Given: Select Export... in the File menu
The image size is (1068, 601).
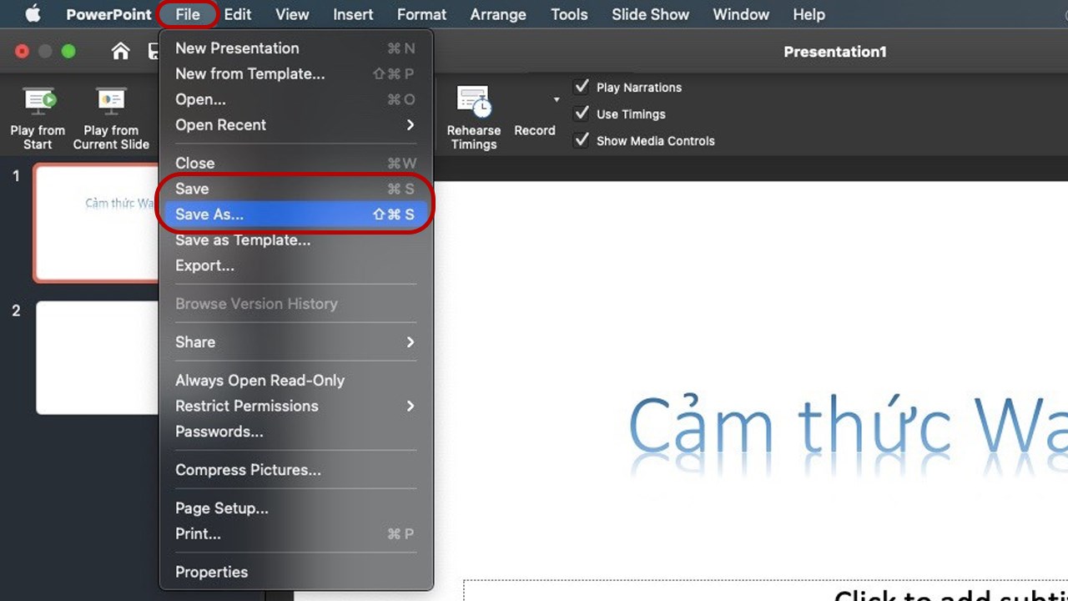Looking at the screenshot, I should pyautogui.click(x=296, y=265).
